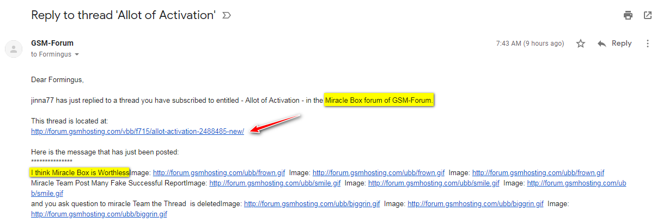Click the GSM-Forum sender avatar
Image resolution: width=657 pixels, height=223 pixels.
point(14,49)
